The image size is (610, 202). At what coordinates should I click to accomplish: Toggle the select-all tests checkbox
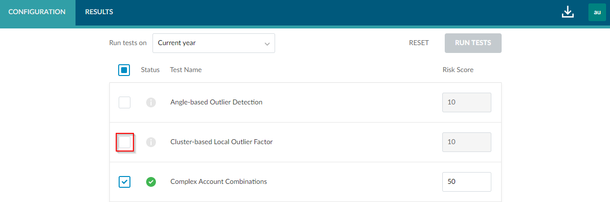(124, 70)
